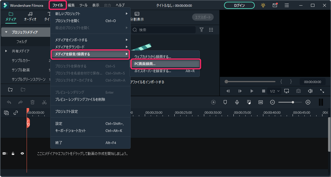
Task: Choose ボイスオーバーを録音する... option
Action: (165, 71)
